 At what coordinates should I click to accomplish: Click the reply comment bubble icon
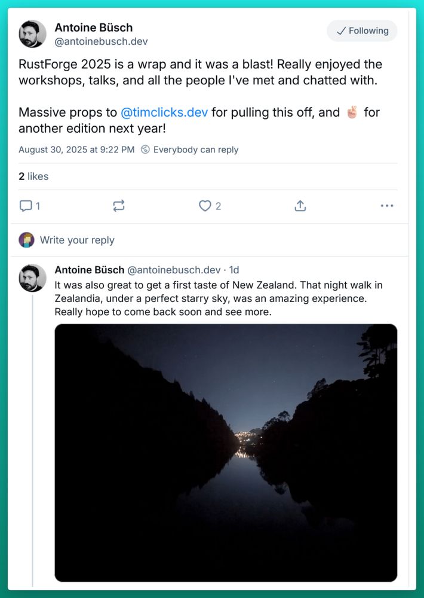[x=26, y=206]
